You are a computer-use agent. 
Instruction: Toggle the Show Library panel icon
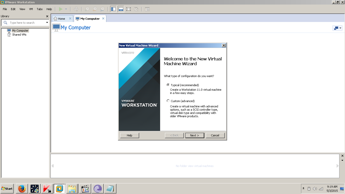pyautogui.click(x=113, y=9)
